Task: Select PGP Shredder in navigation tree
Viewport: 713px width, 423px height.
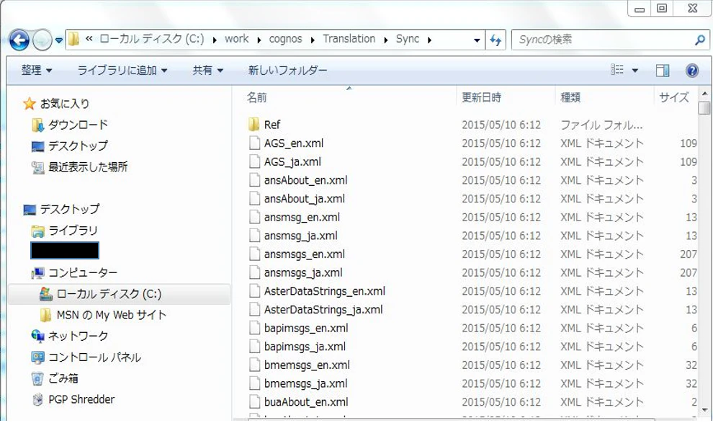Action: coord(73,400)
